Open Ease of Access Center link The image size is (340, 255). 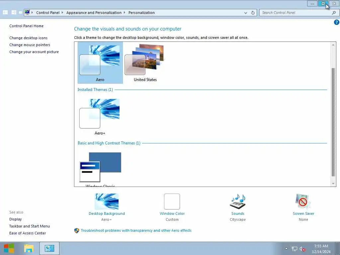[28, 233]
